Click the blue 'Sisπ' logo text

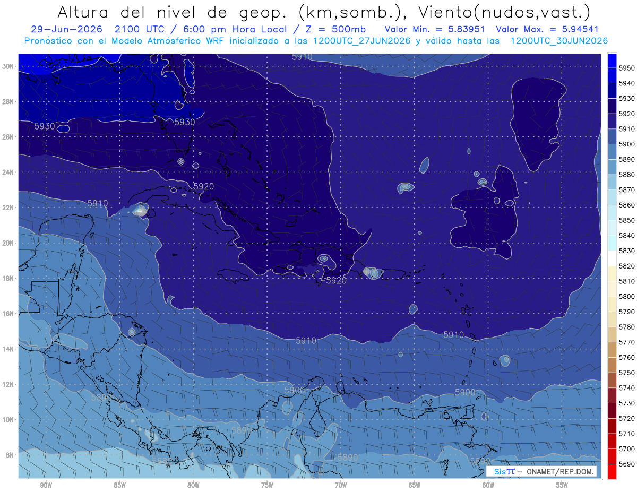coord(504,472)
